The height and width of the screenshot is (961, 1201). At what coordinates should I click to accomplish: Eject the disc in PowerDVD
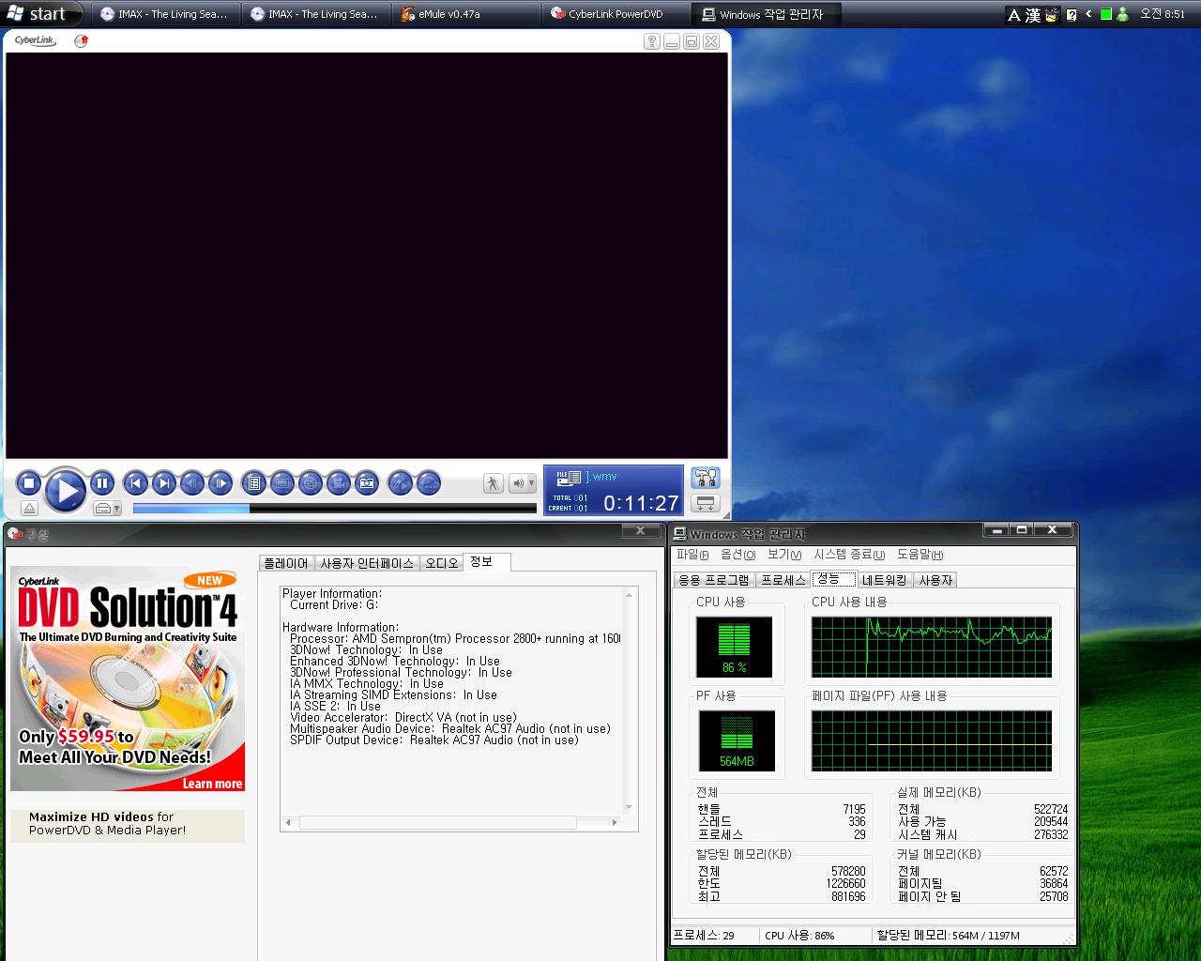pos(29,508)
